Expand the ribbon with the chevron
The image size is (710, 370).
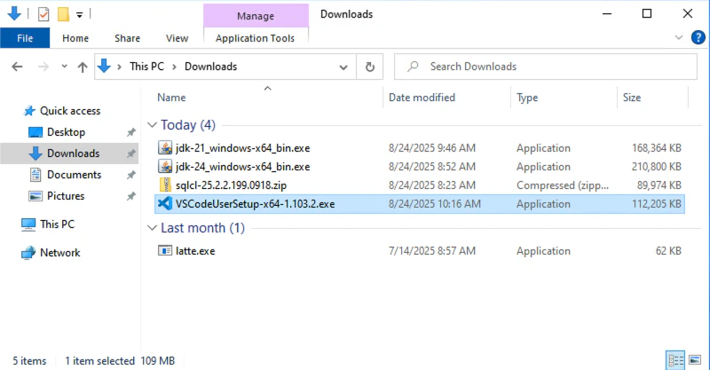[x=678, y=37]
